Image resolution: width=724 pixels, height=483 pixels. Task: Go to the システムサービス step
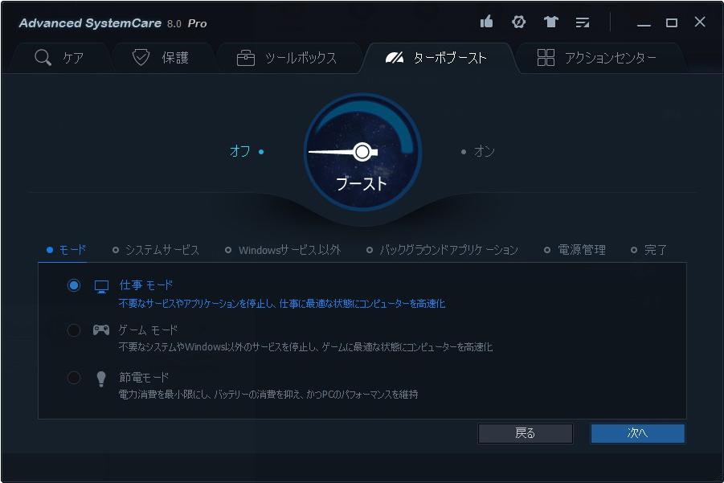156,250
